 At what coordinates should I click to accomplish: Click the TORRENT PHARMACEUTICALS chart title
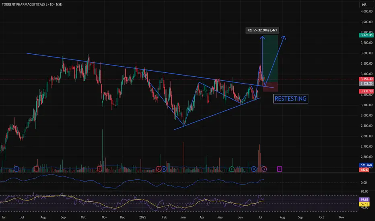coord(32,4)
